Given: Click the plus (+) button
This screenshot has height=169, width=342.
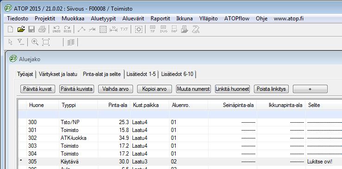Looking at the screenshot, I should pyautogui.click(x=310, y=89).
